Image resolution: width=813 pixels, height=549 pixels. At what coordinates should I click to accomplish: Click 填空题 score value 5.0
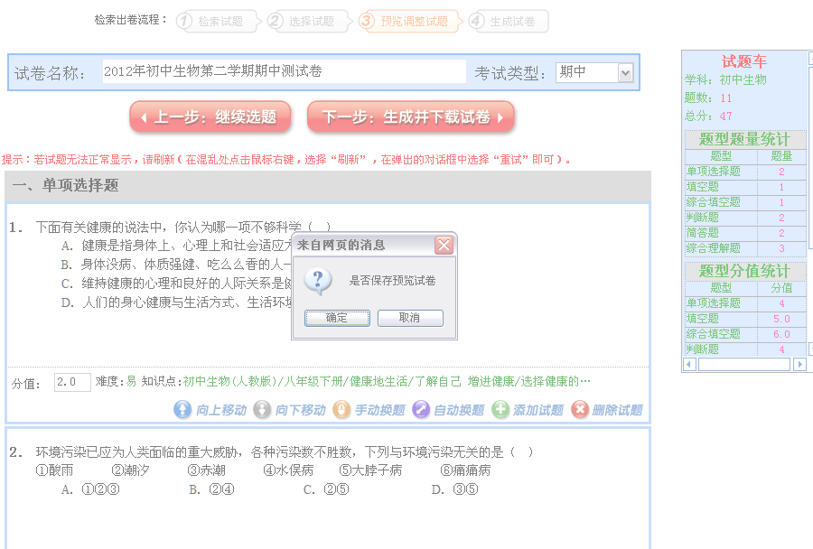point(781,319)
